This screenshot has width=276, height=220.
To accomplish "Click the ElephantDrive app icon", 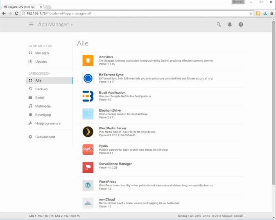I will [x=88, y=114].
